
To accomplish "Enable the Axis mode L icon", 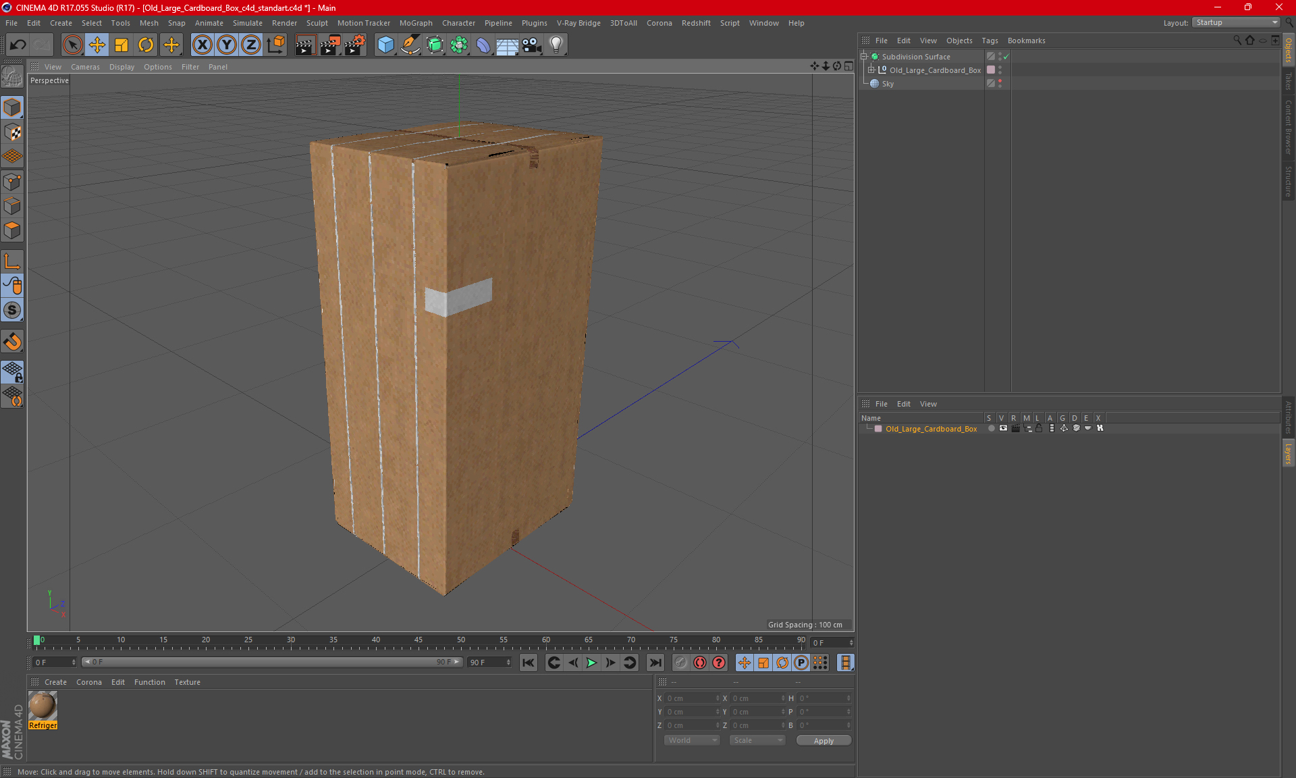I will pos(12,261).
